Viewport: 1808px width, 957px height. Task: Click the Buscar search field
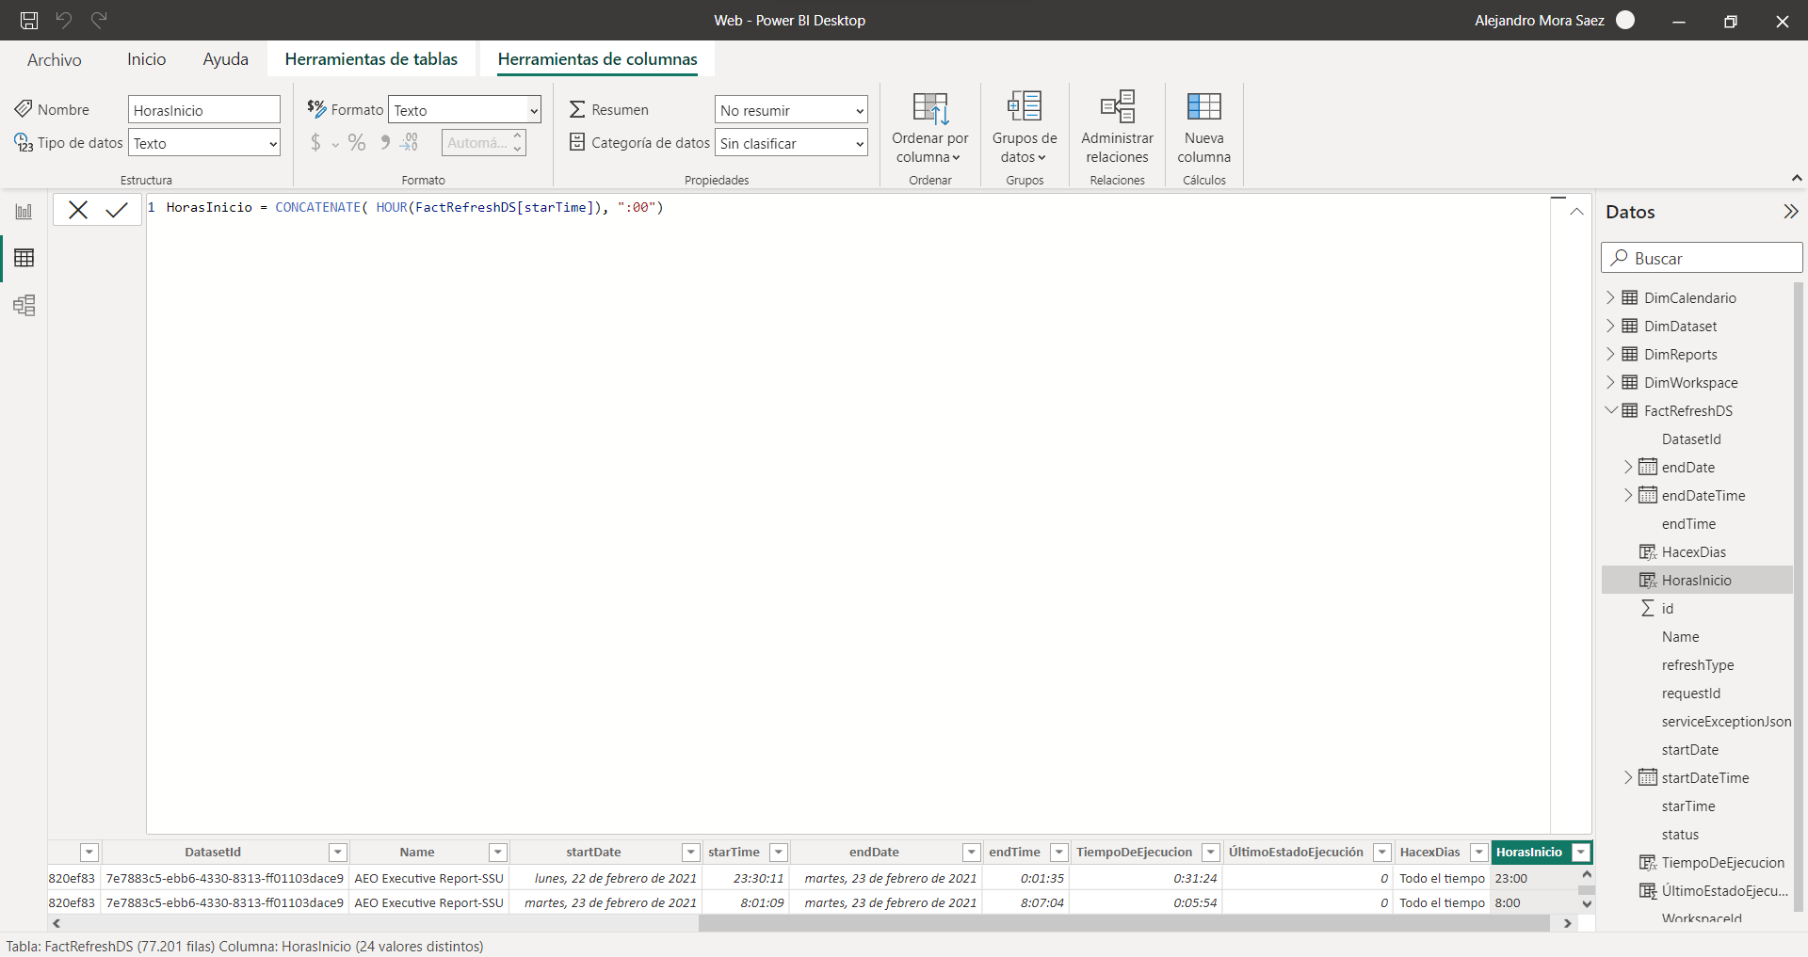point(1702,258)
